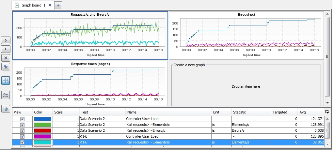333x150 pixels.
Task: Close the Graph board_1 tab
Action: tap(50, 5)
